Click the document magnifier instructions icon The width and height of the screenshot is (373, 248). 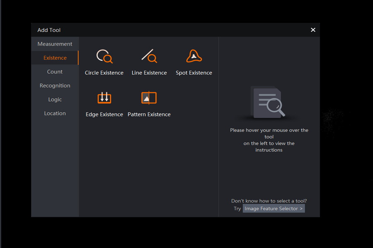269,102
